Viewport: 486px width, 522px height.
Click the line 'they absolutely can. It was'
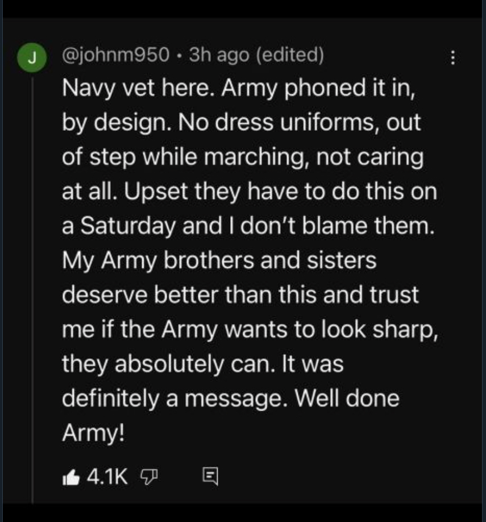(x=202, y=364)
